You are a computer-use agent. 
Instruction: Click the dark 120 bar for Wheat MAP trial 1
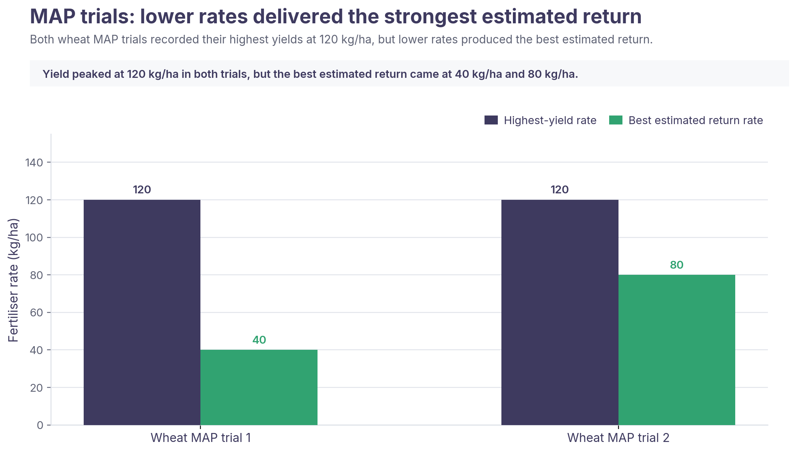click(142, 312)
